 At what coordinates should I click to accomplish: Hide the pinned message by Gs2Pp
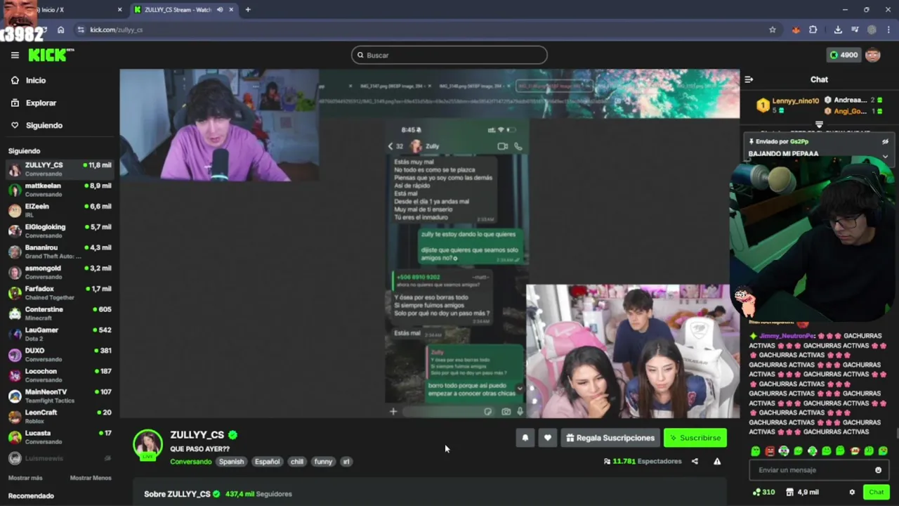click(x=885, y=141)
